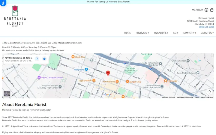This screenshot has height=135, width=216.
Task: Get directions using blue diamond icon
Action: click(44, 59)
